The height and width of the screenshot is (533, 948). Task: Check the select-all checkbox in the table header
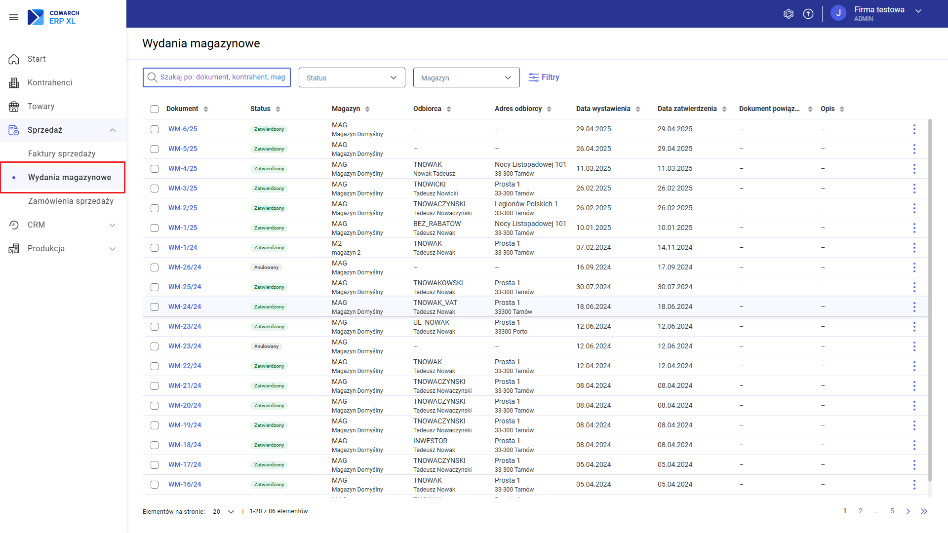155,109
